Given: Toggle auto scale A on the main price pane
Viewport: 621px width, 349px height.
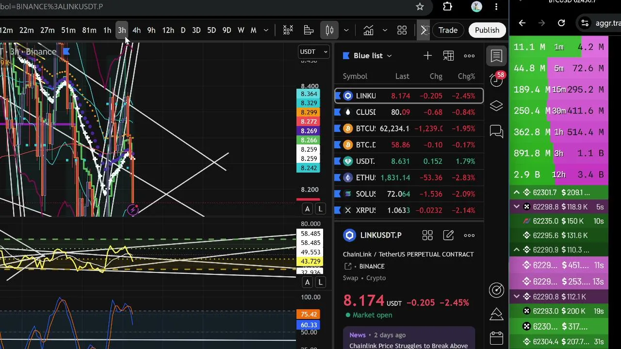Looking at the screenshot, I should point(307,209).
